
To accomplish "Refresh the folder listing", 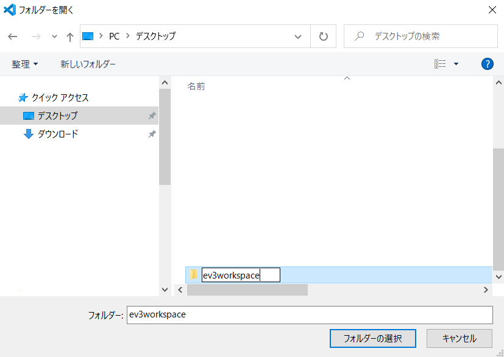I will [324, 36].
